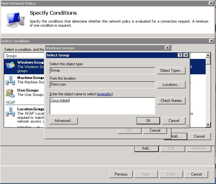This screenshot has width=216, height=184.
Task: Confirm group selection with OK
Action: [x=148, y=121]
